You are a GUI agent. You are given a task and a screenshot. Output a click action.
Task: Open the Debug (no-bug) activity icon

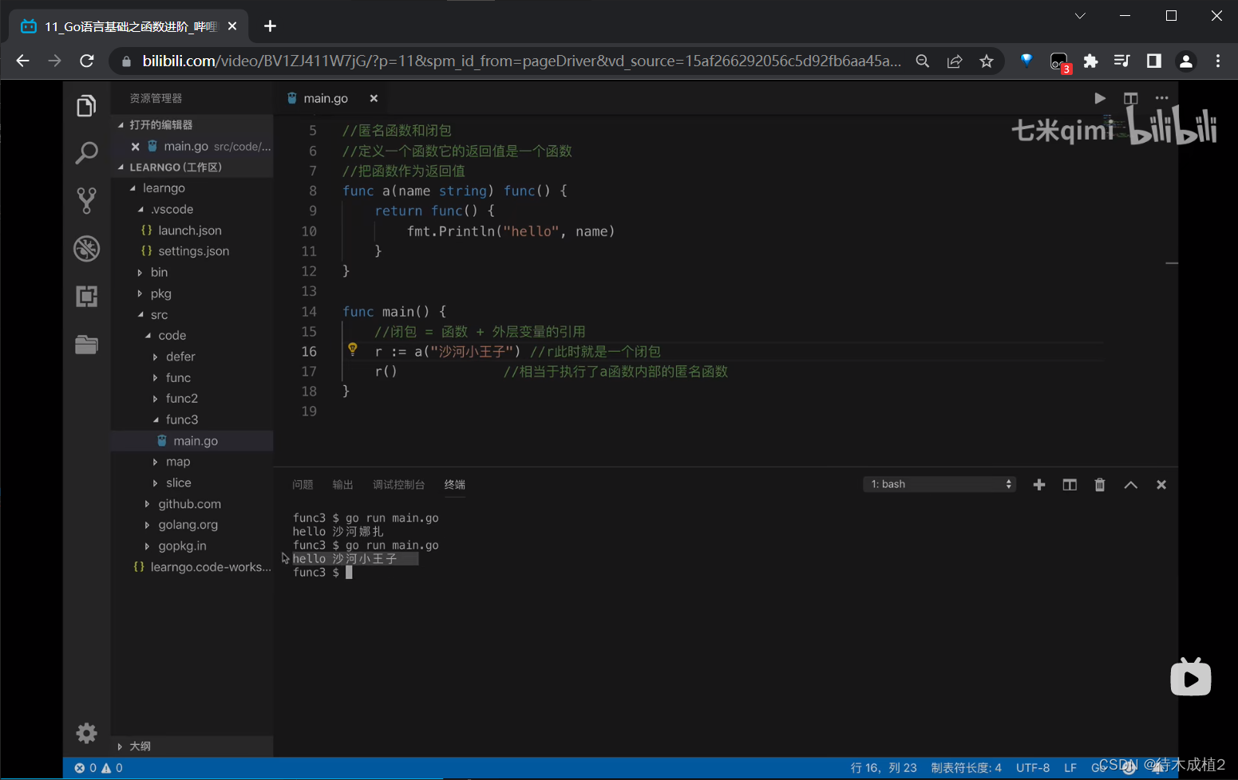tap(86, 249)
